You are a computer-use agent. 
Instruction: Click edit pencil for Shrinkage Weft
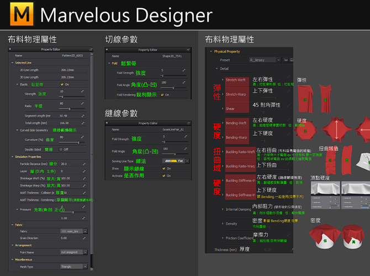(84, 178)
